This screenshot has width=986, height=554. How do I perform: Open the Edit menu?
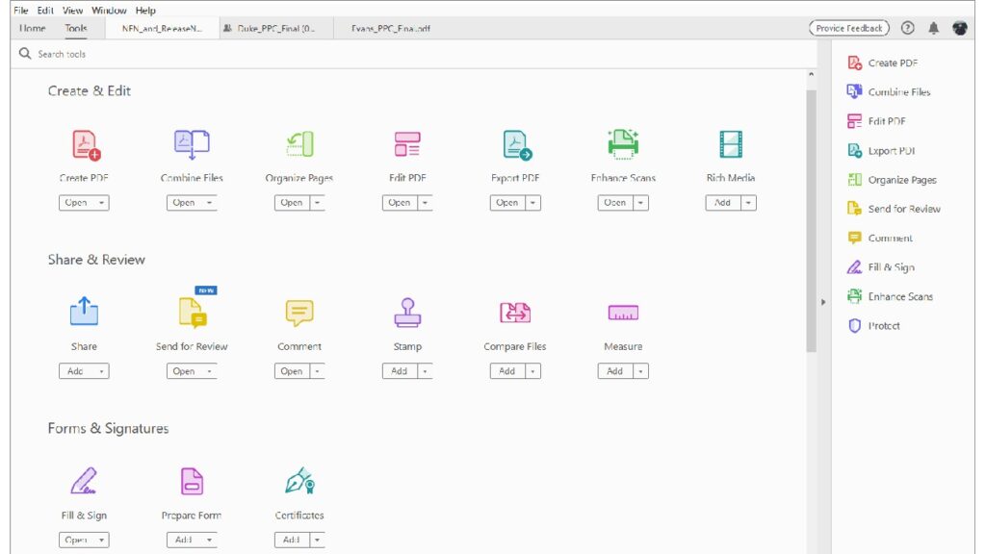45,10
